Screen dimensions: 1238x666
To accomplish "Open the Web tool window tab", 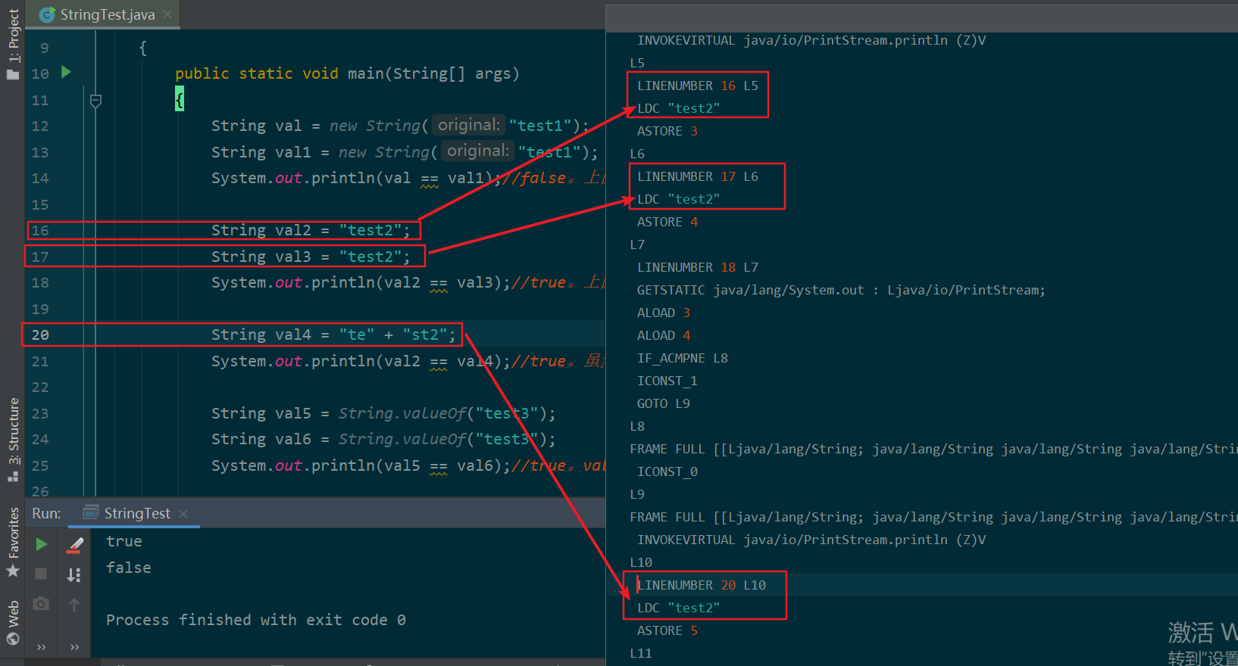I will [13, 622].
